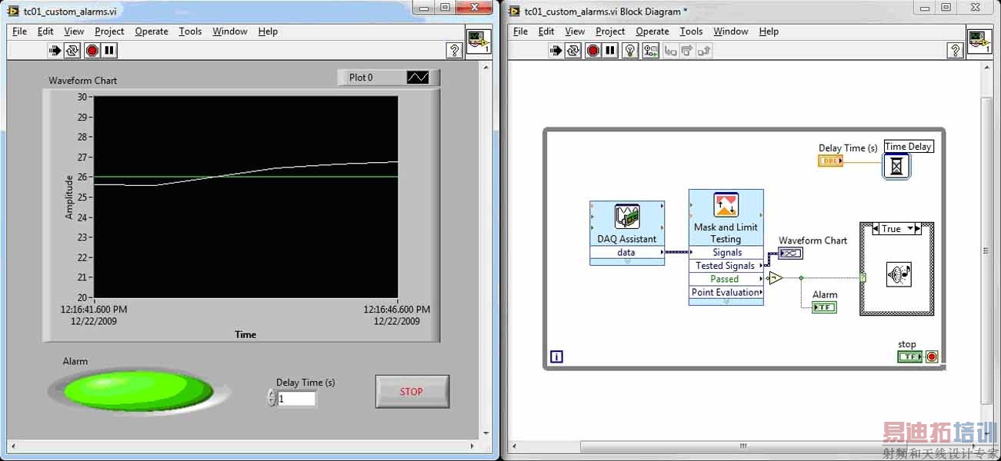Pause the VI from front panel toolbar
Image resolution: width=1001 pixels, height=461 pixels.
pos(110,51)
